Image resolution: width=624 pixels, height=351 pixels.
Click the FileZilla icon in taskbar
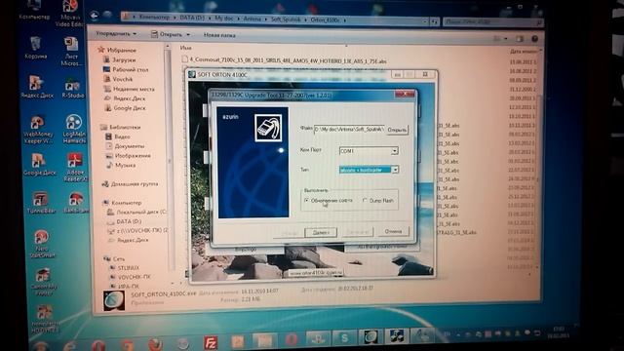coord(211,342)
